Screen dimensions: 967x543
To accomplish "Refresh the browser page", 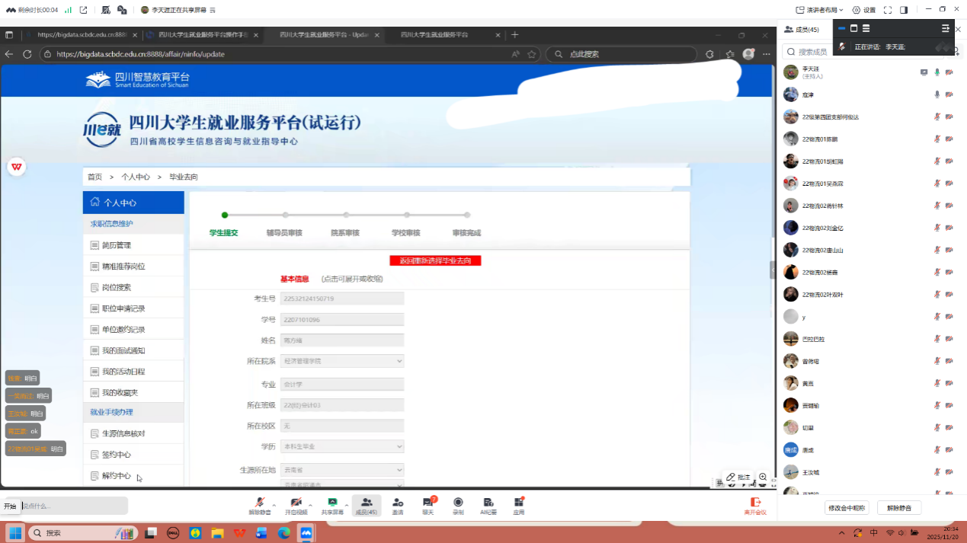I will (27, 54).
